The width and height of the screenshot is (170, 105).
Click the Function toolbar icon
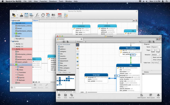(x=37, y=15)
